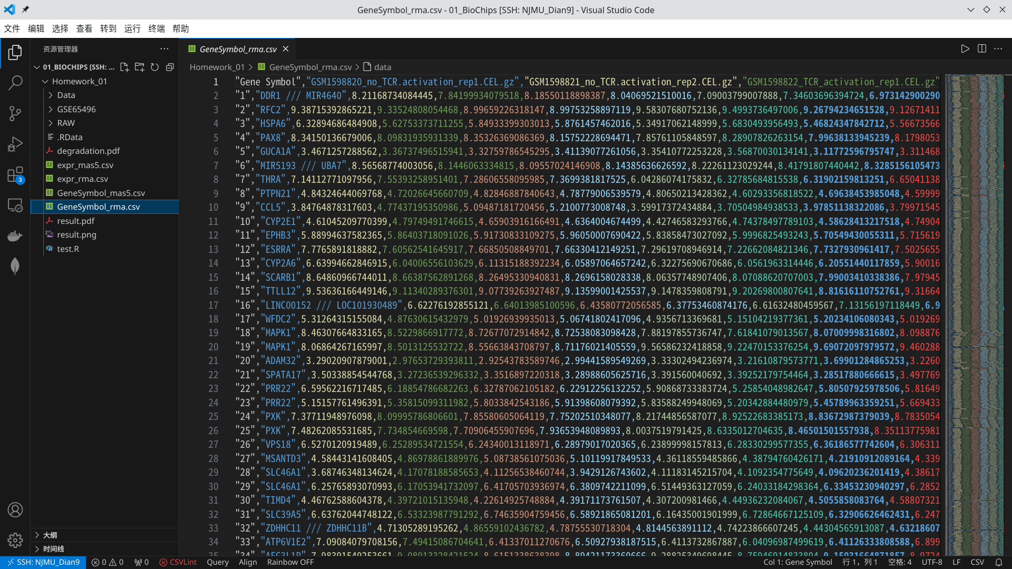Open expr_mas5.csv in explorer
The height and width of the screenshot is (569, 1012).
pyautogui.click(x=104, y=165)
